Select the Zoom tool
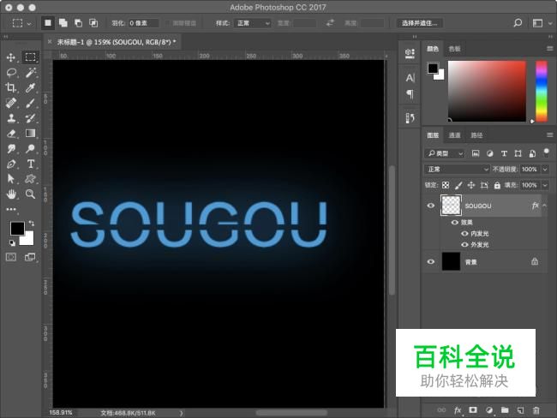557x418 pixels. pyautogui.click(x=31, y=194)
